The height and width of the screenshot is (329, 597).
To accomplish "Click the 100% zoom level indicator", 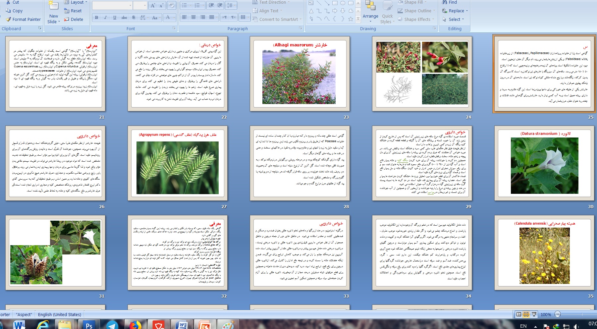I will pyautogui.click(x=546, y=315).
